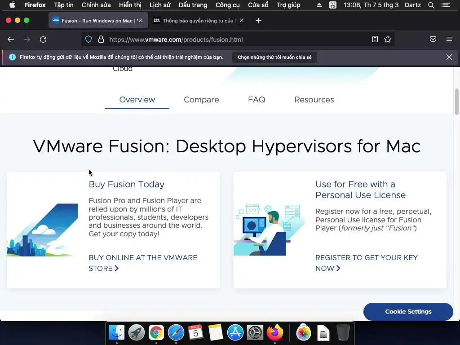This screenshot has height=345, width=460.
Task: Select the Fusion - Run Windows on Mac browser tab
Action: [x=97, y=21]
